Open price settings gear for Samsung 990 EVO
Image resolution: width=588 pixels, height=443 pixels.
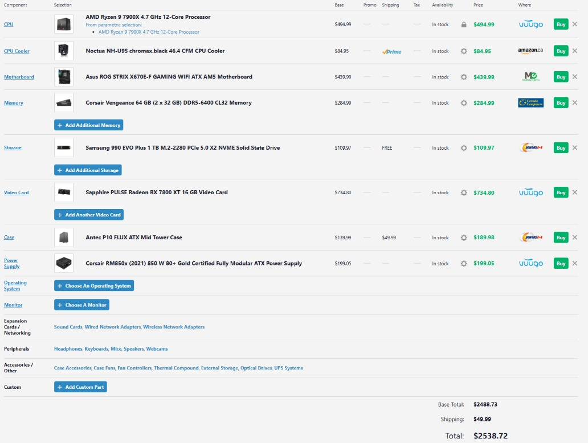tap(464, 147)
